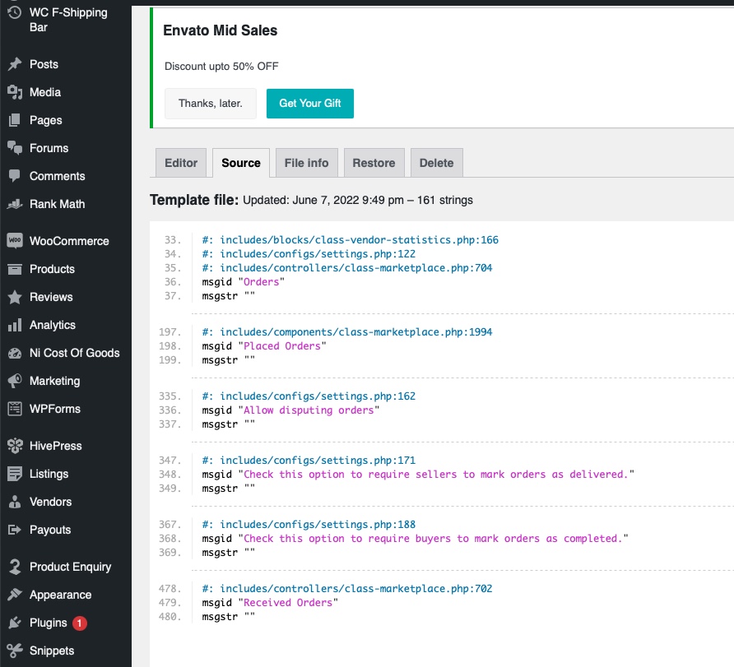Click the msgid "Allow disputing orders" line
This screenshot has width=734, height=667.
tap(290, 410)
